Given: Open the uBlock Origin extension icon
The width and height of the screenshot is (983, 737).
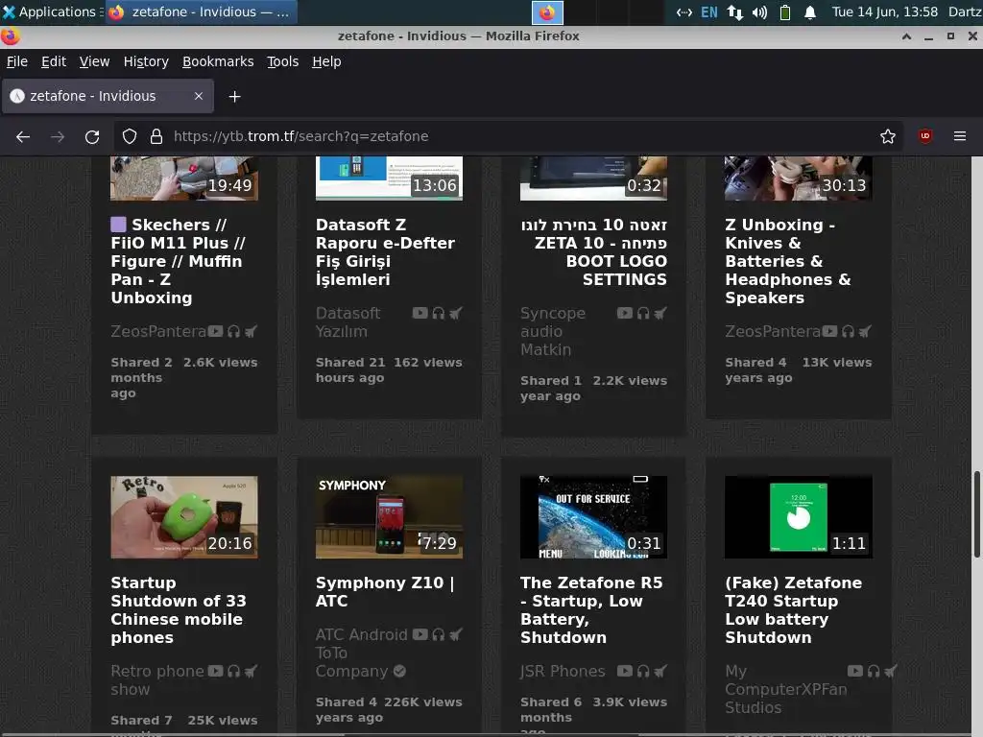Looking at the screenshot, I should point(925,136).
